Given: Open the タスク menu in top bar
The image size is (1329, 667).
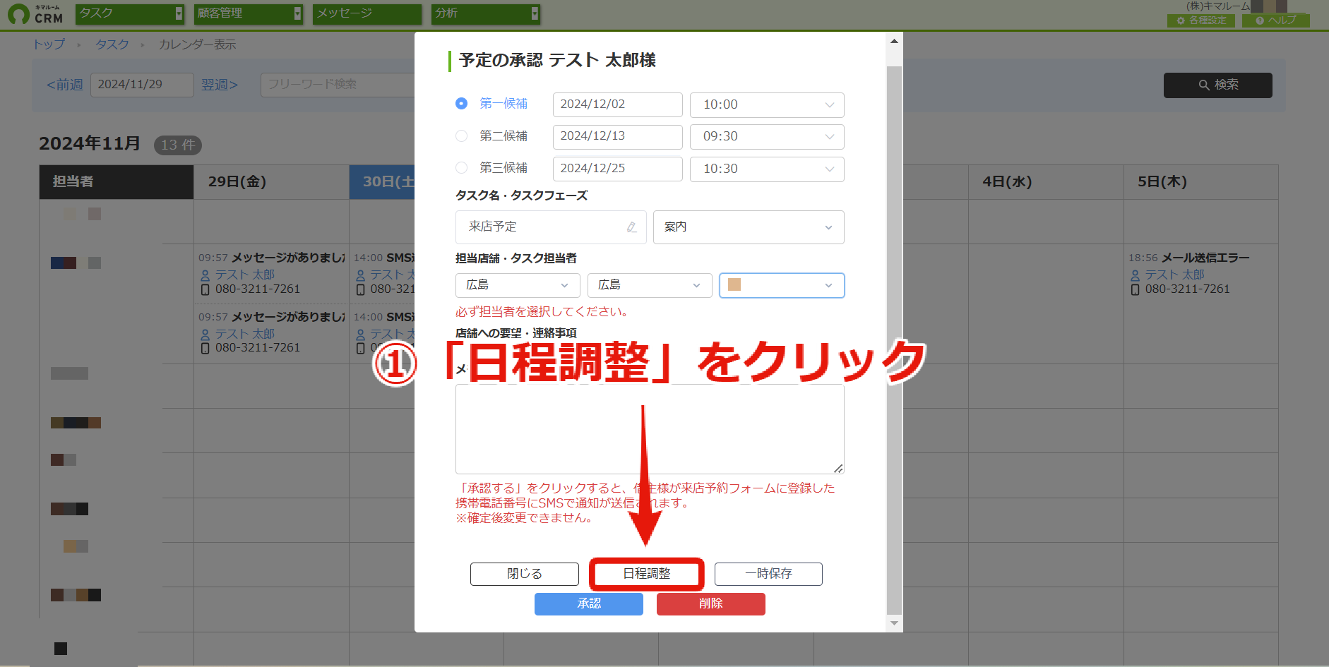Looking at the screenshot, I should 130,13.
